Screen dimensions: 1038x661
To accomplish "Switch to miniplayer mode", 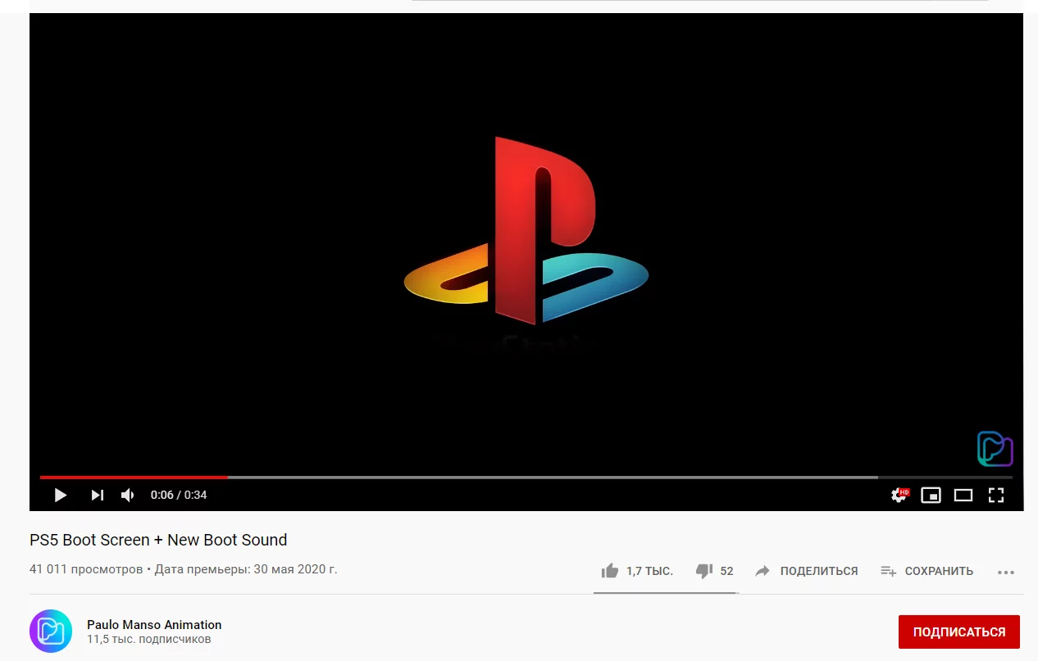I will (931, 495).
